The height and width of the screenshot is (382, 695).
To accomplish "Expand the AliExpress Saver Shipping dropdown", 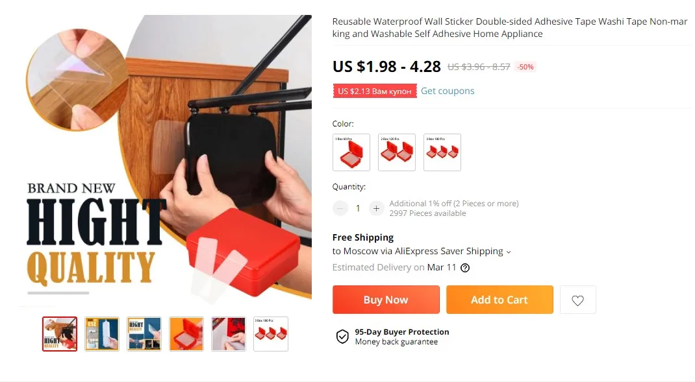I will 509,252.
